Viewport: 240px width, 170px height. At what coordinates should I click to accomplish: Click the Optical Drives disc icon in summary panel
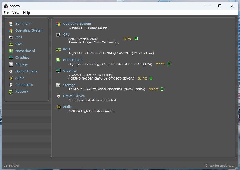point(58,96)
